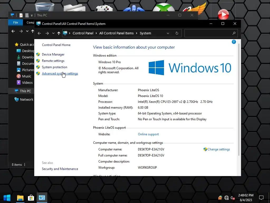Open recent locations dropdown in This PC
This screenshot has height=203, width=270.
(x=27, y=31)
